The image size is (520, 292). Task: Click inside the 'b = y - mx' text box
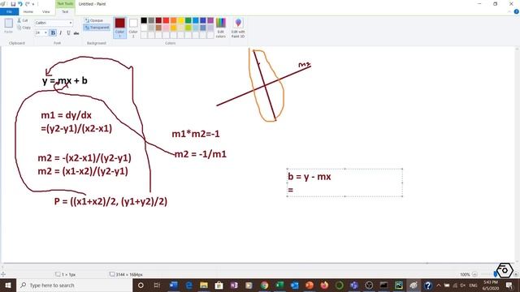(344, 182)
